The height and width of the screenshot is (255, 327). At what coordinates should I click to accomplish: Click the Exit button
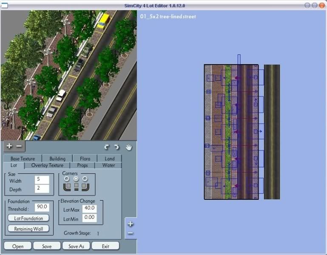(x=105, y=246)
